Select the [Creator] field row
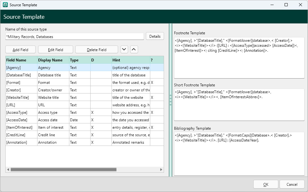This screenshot has width=308, height=192. [85, 90]
